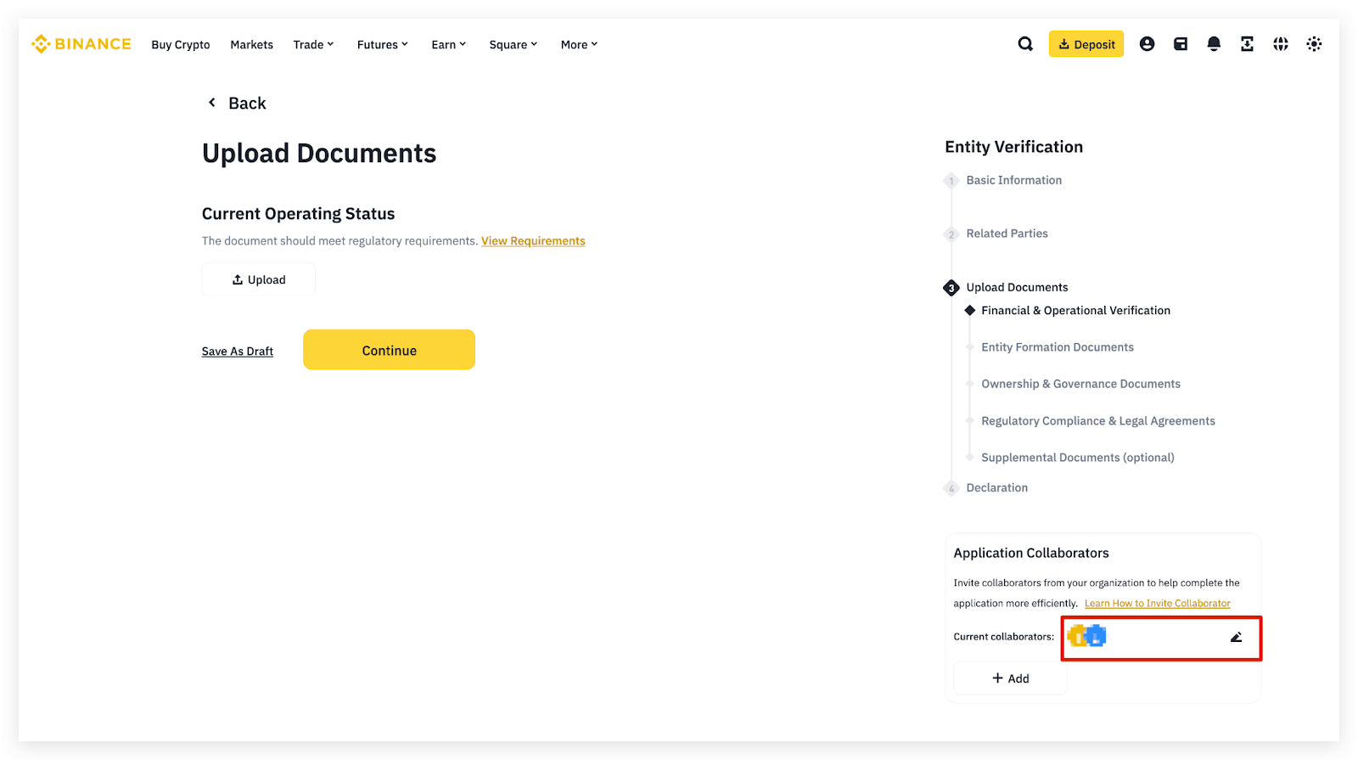Click the edit collaborators pencil icon

click(1236, 637)
